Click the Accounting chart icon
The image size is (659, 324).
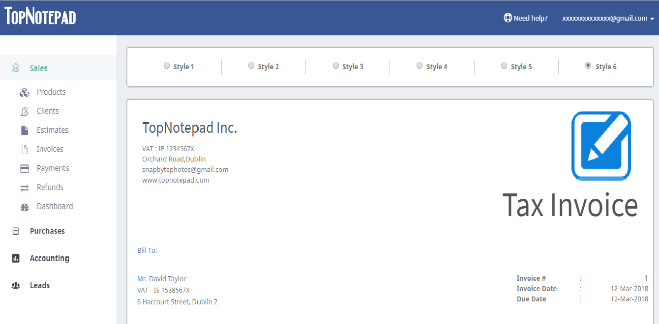tap(16, 258)
